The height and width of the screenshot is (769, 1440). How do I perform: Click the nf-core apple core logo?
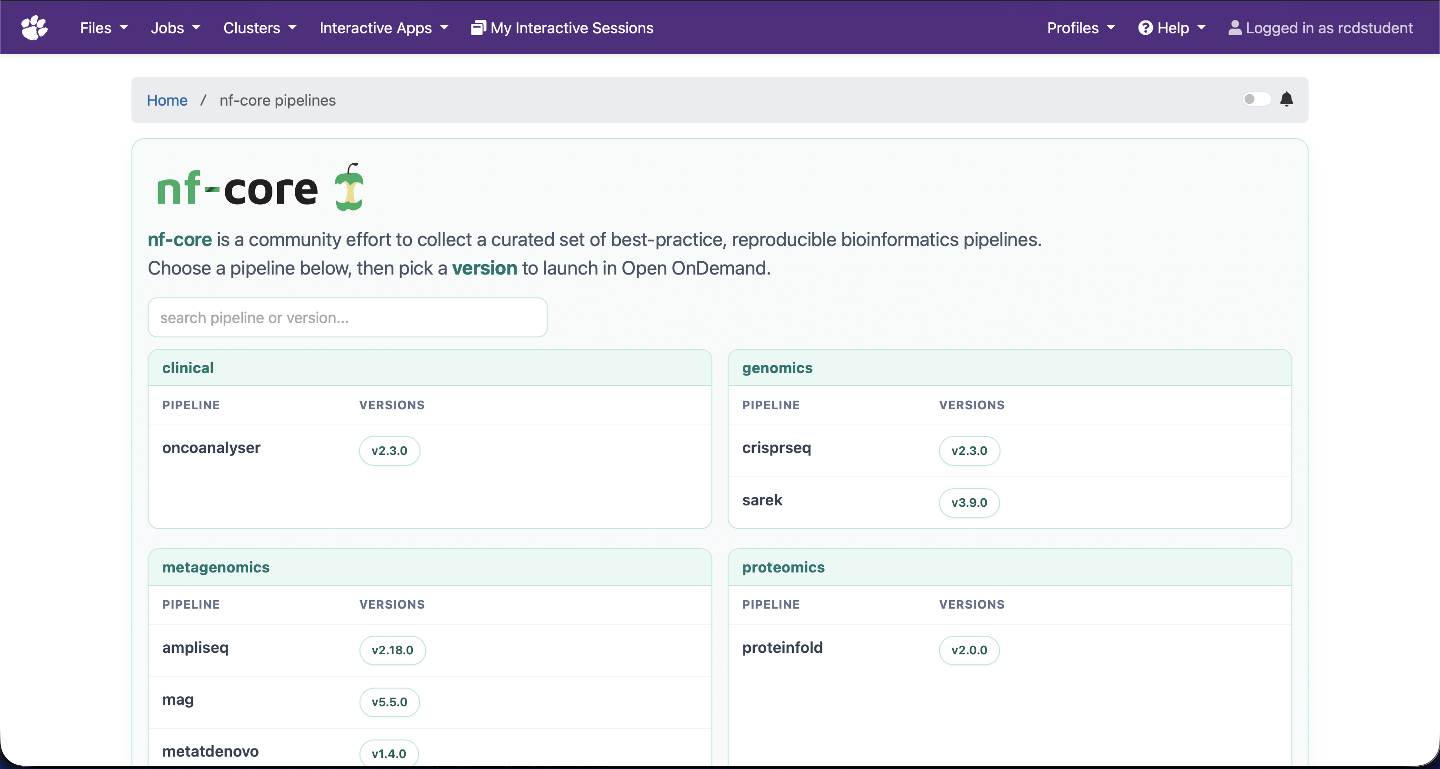[x=350, y=187]
